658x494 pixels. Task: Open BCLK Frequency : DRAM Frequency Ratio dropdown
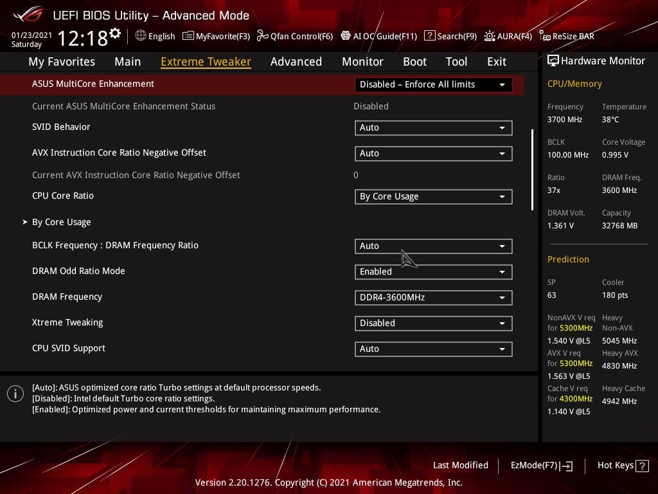pyautogui.click(x=434, y=246)
